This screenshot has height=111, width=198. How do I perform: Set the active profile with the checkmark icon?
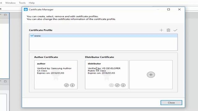point(175,30)
